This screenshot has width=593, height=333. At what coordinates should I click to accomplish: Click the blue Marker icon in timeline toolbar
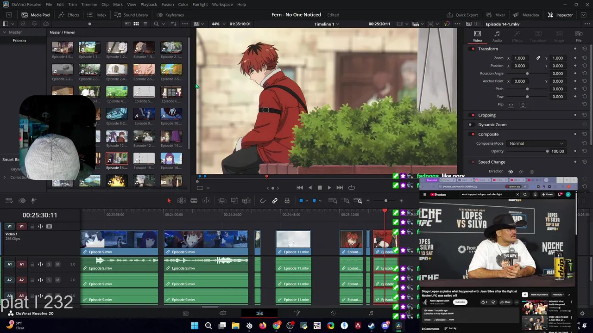[x=314, y=201]
